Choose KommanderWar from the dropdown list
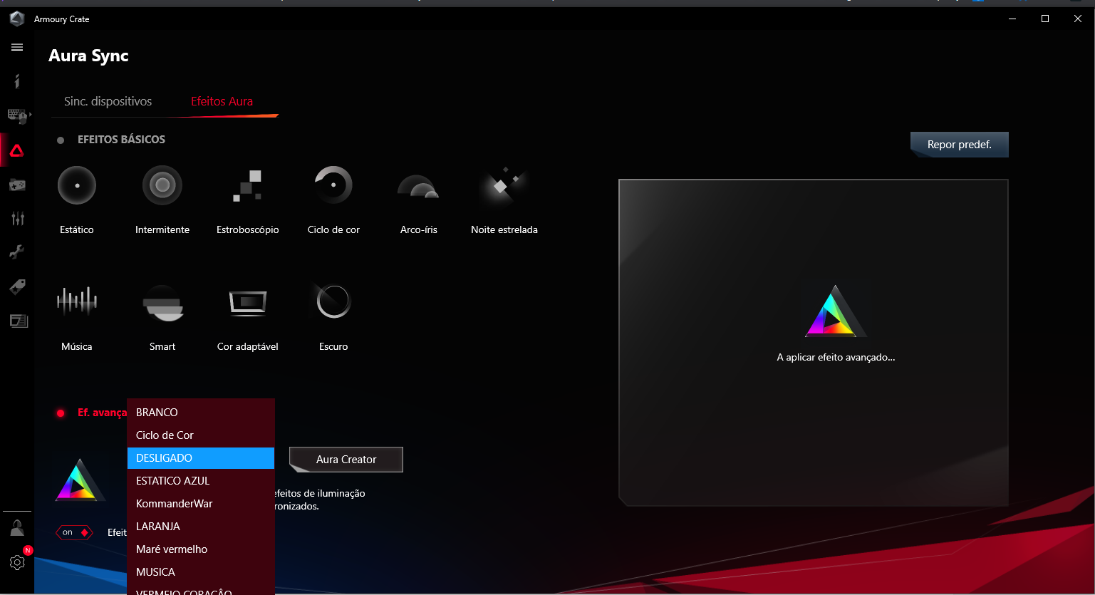 tap(201, 504)
